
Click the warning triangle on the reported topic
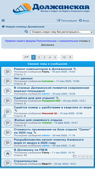point(4,116)
